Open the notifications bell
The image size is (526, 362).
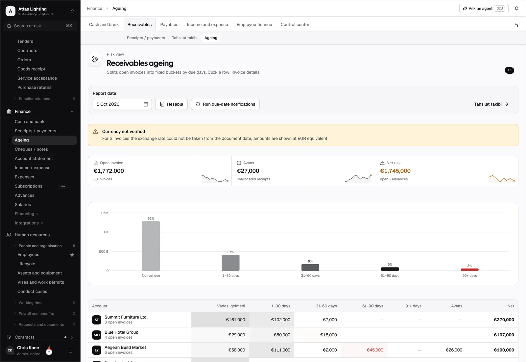tap(516, 9)
